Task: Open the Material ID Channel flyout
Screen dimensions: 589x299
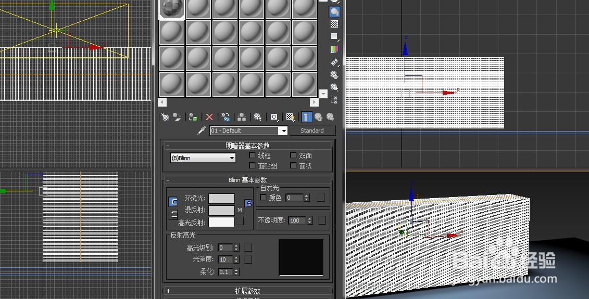Action: click(274, 117)
